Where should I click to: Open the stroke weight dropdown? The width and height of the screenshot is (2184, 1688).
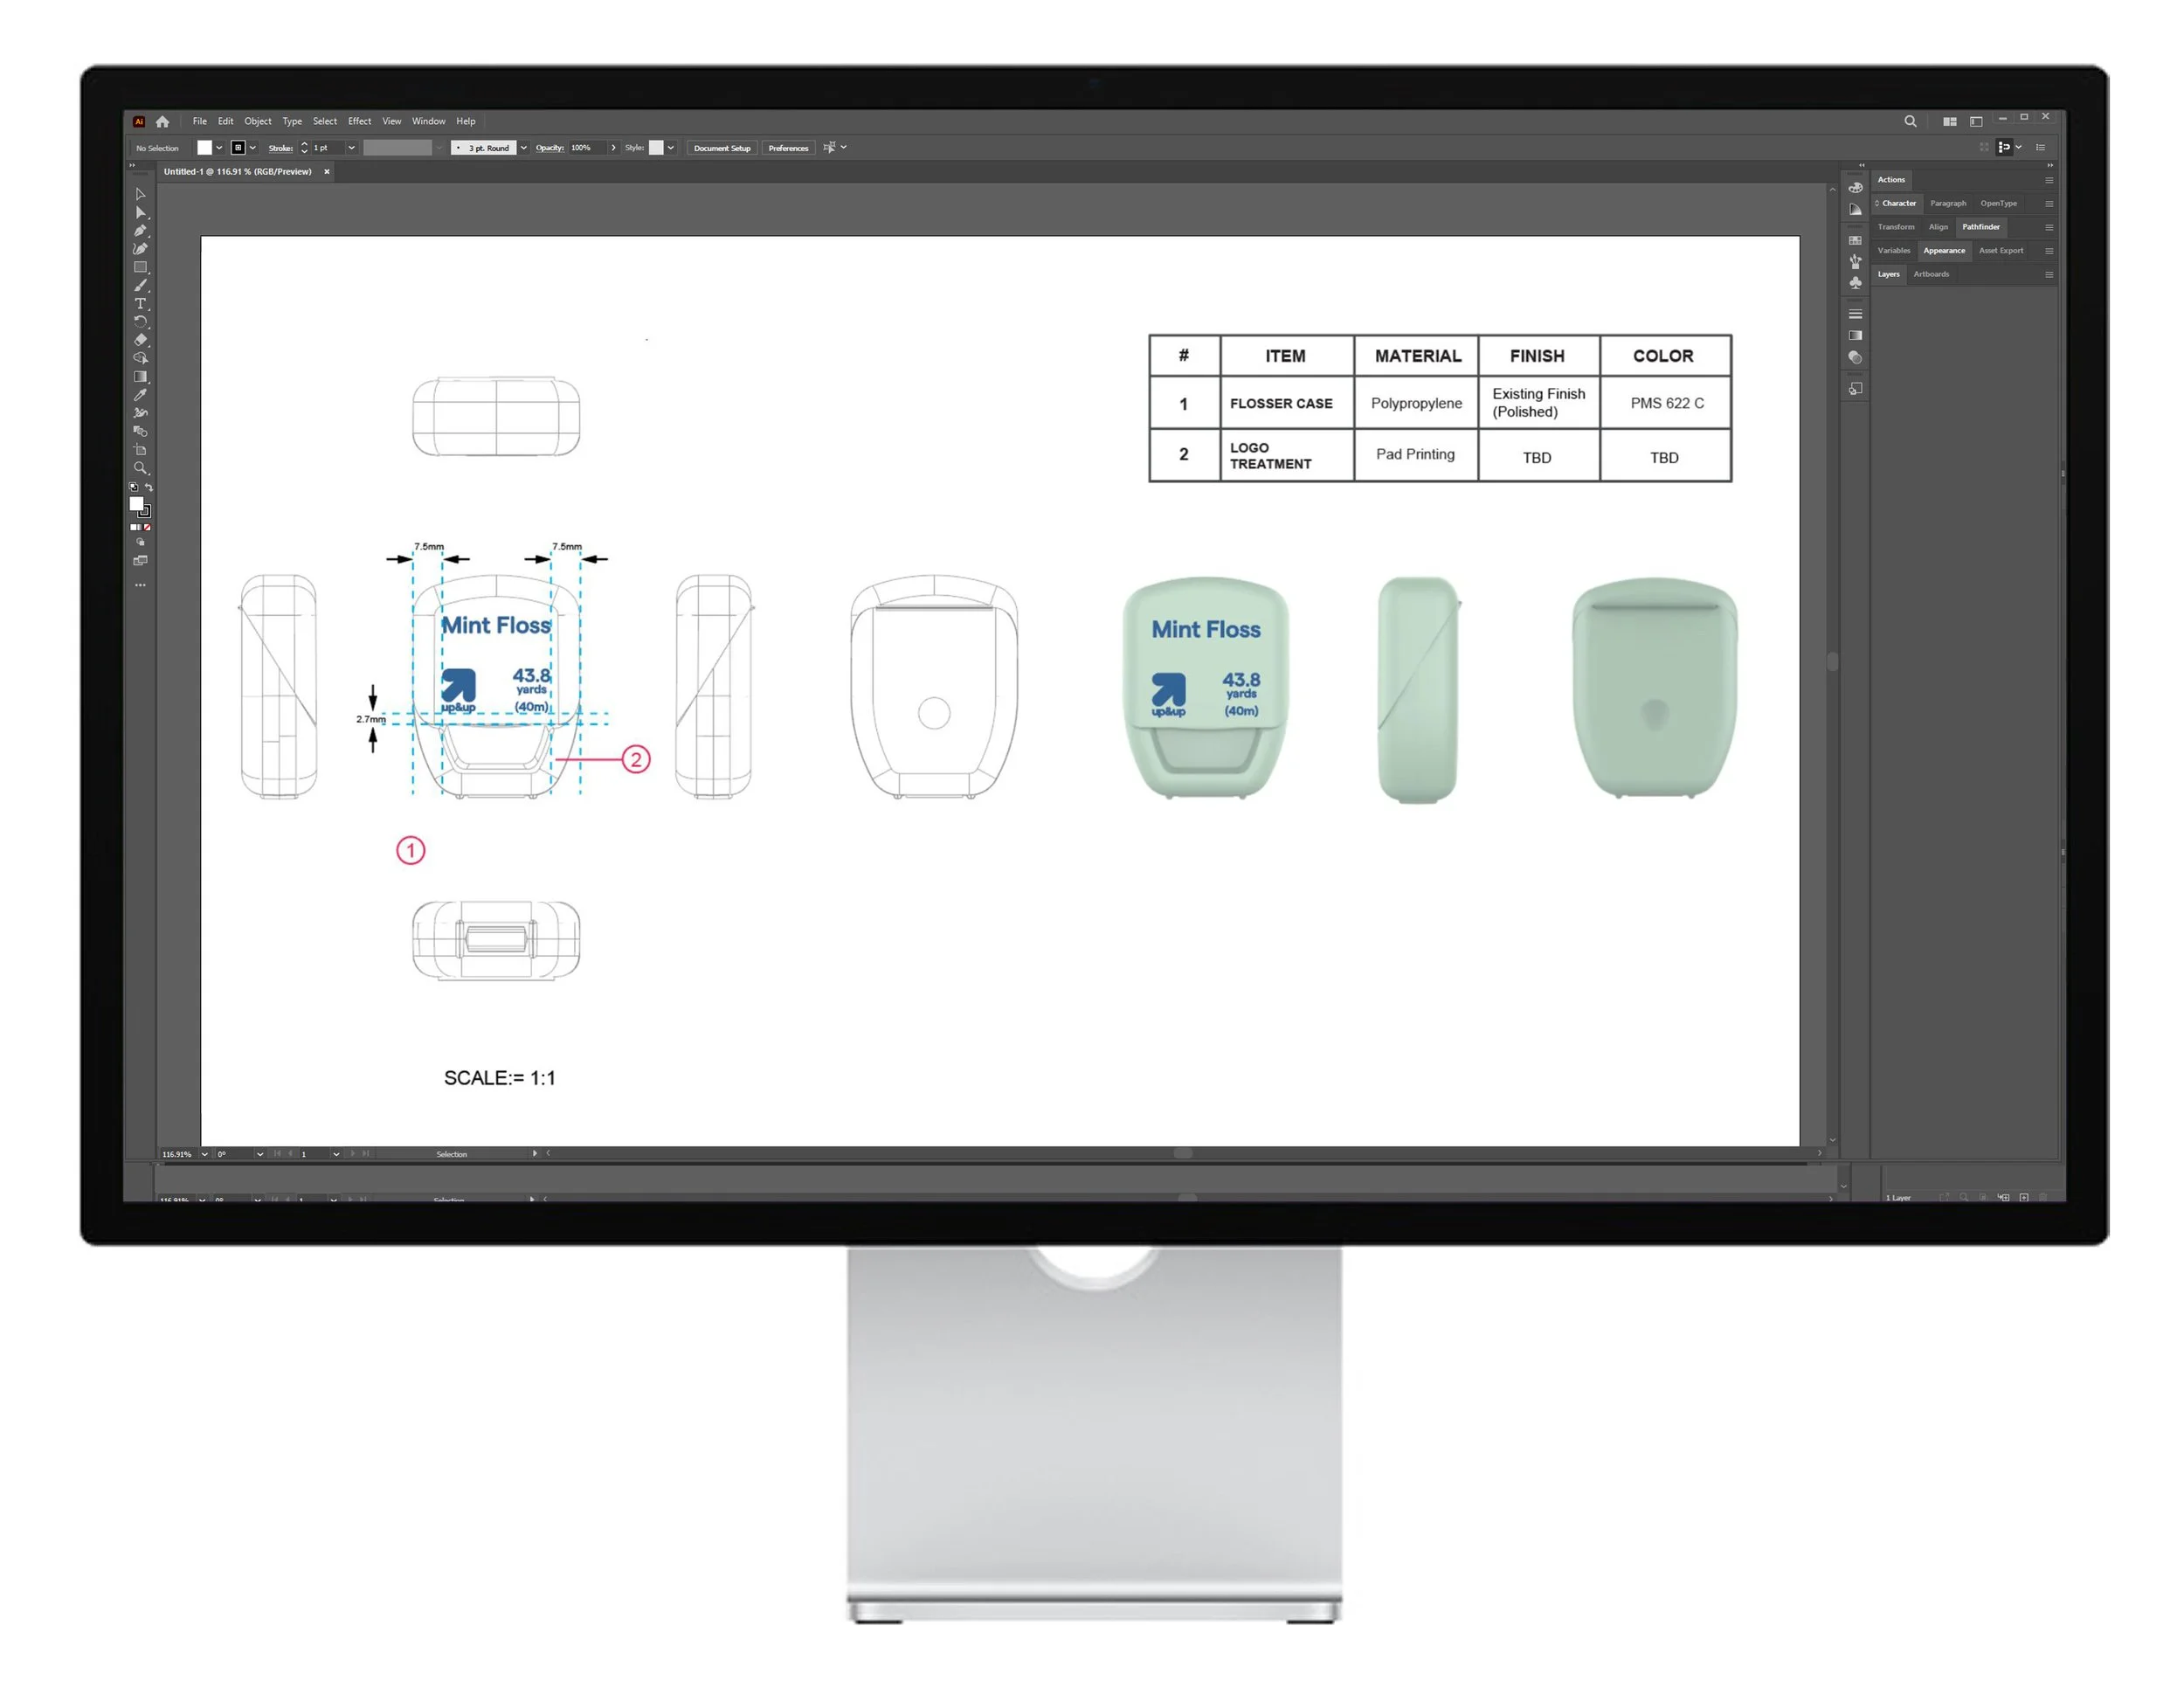[x=351, y=148]
